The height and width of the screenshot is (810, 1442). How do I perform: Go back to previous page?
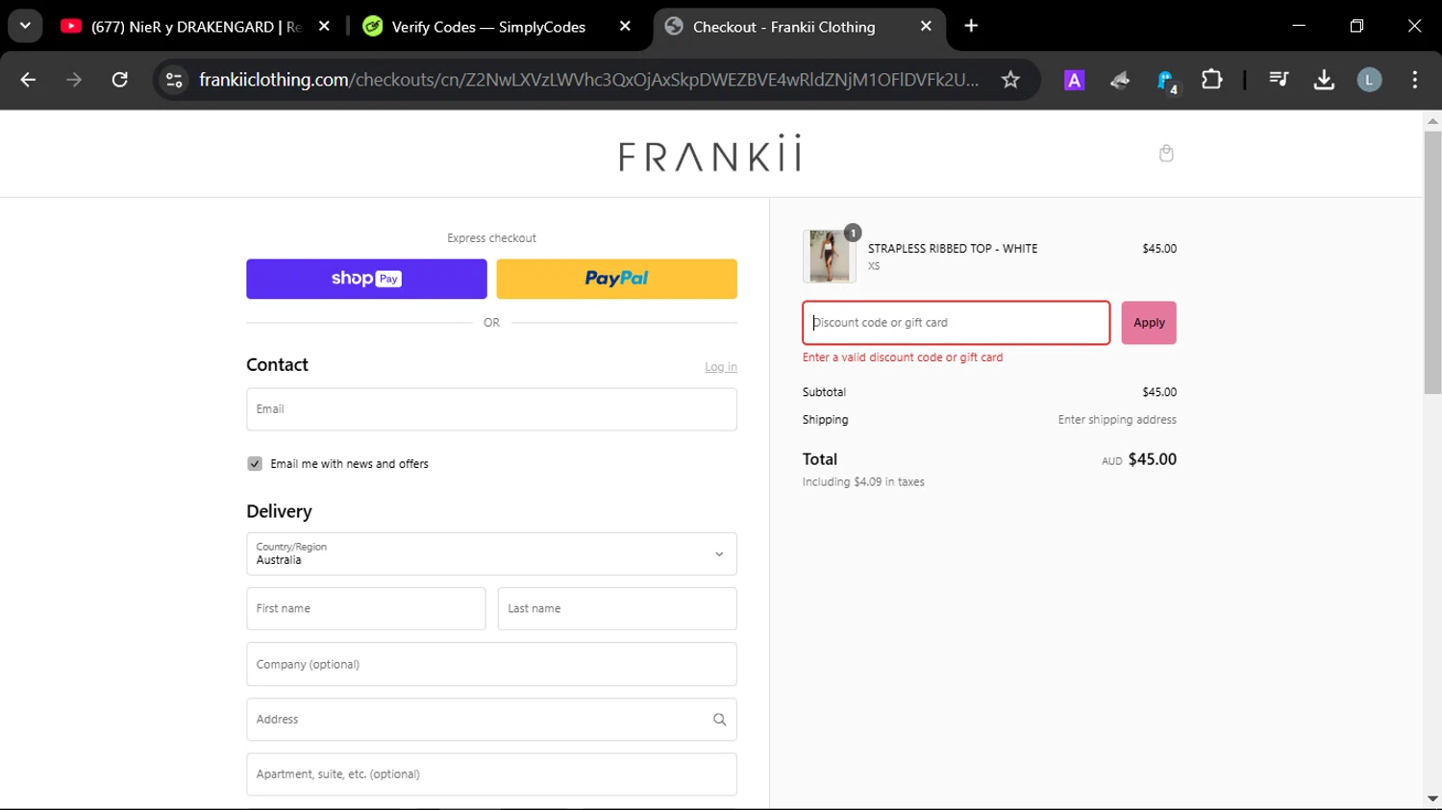click(28, 80)
